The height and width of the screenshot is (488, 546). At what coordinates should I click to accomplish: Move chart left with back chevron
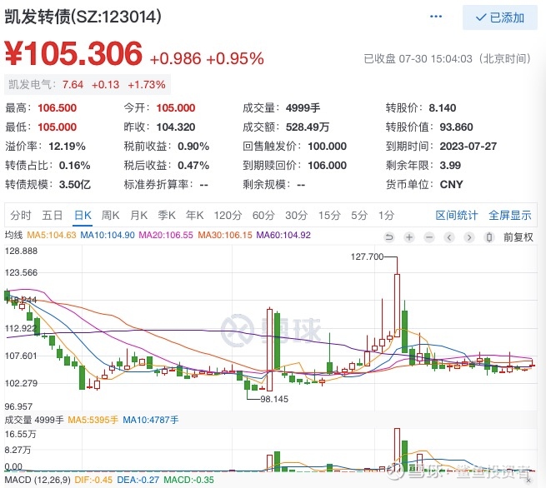(449, 237)
